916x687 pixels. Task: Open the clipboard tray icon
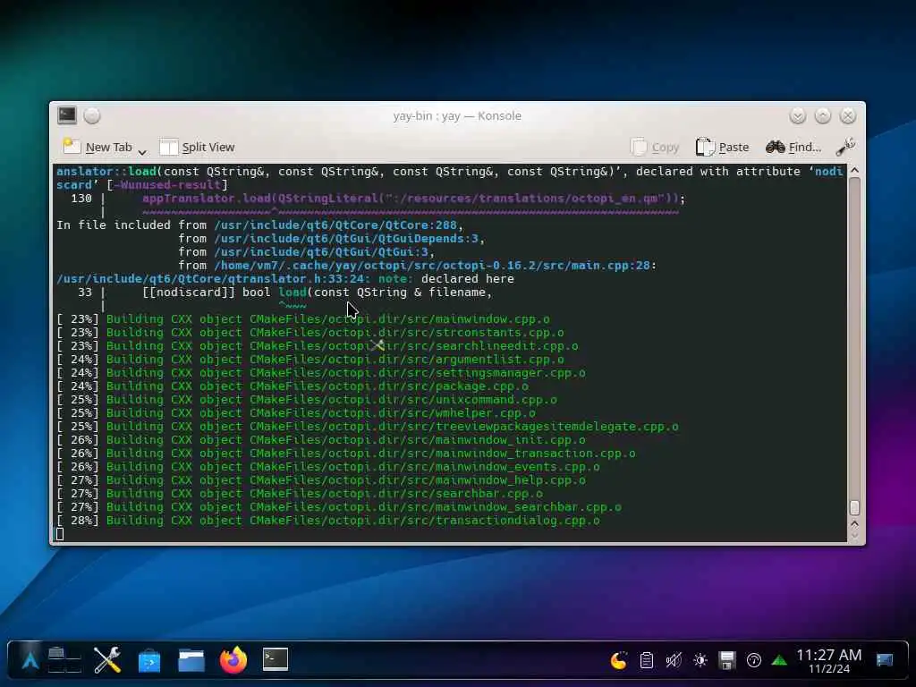click(646, 661)
